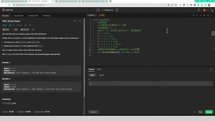The width and height of the screenshot is (215, 121).
Task: Open editor settings gear icon
Action: (x=208, y=15)
